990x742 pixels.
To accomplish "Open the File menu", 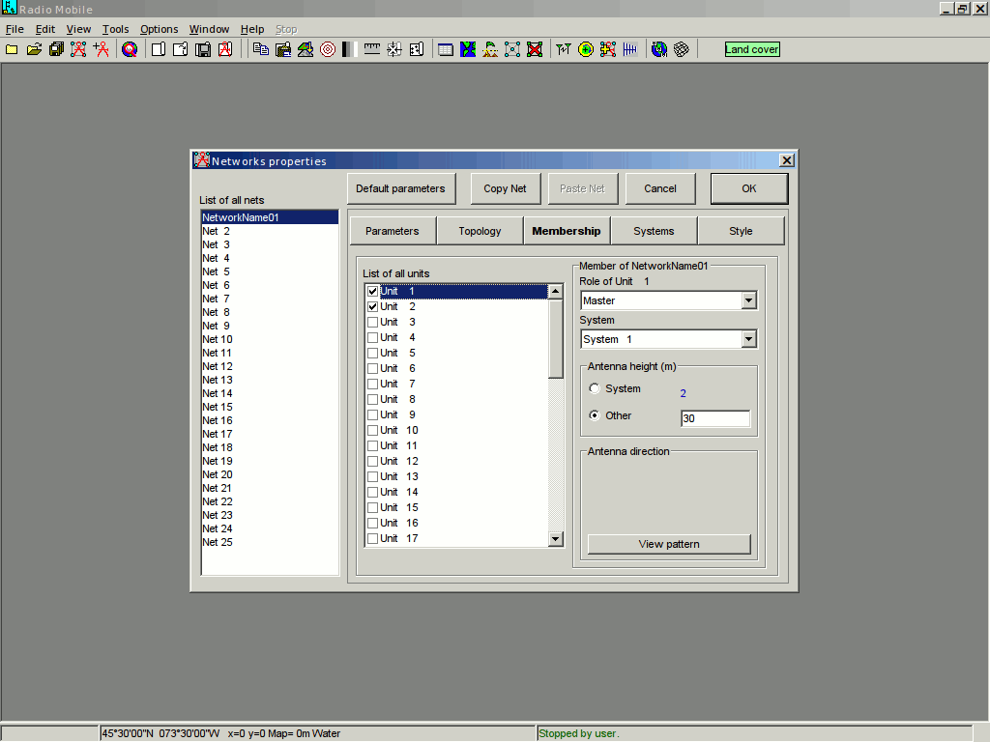I will [15, 29].
